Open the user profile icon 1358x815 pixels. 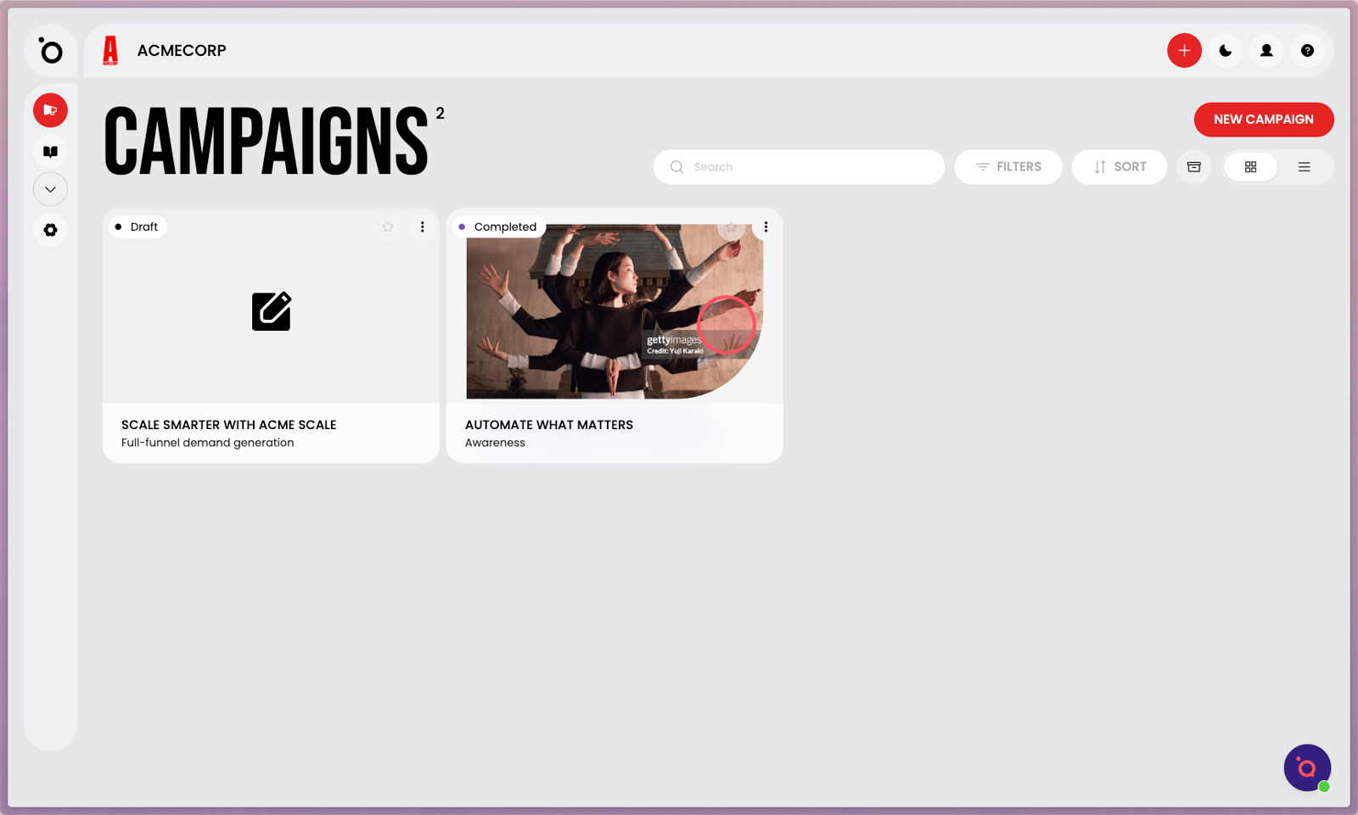1266,51
